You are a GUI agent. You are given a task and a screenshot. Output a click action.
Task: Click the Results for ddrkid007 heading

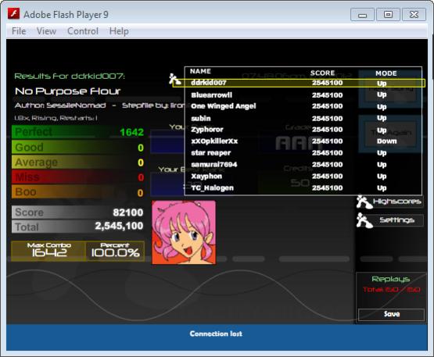(70, 76)
